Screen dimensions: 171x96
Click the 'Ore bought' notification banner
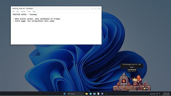132,66
